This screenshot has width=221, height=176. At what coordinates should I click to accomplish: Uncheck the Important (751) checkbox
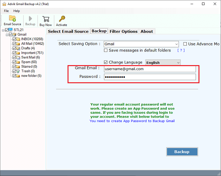tap(14, 53)
